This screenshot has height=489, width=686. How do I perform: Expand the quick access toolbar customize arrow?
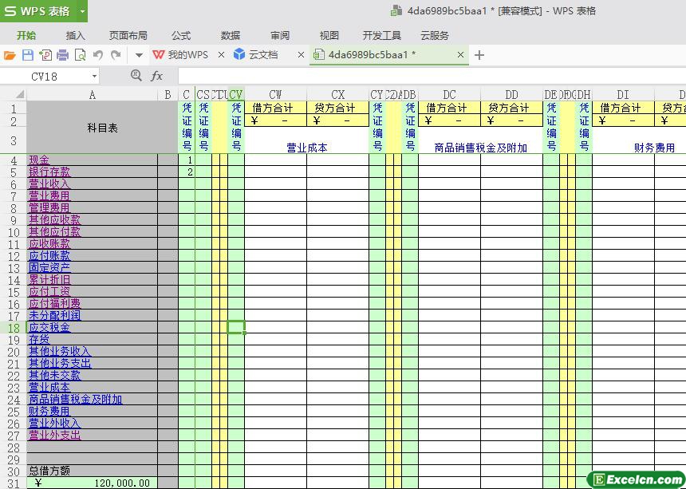point(138,55)
